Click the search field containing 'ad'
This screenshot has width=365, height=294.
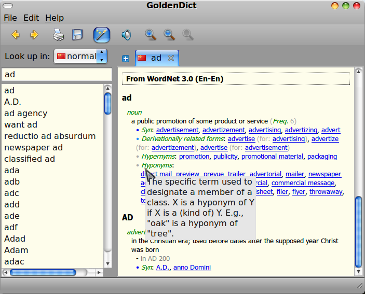[x=57, y=74]
